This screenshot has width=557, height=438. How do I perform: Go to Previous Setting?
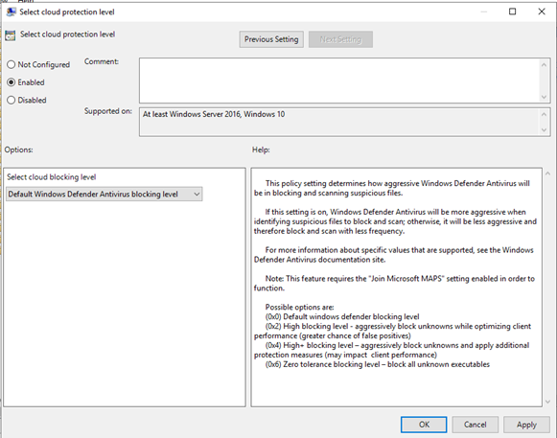[x=271, y=39]
